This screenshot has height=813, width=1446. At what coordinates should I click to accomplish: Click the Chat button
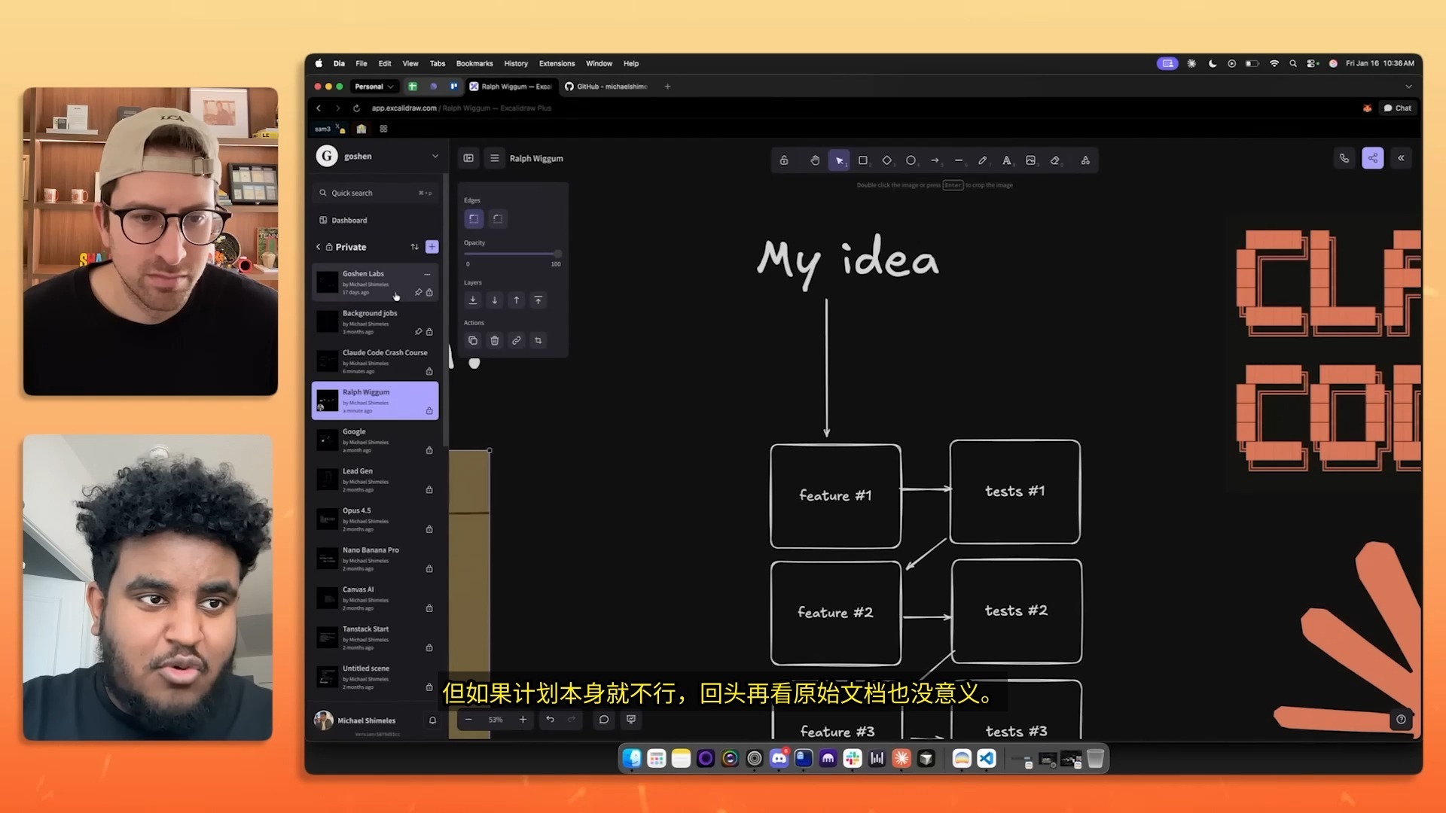coord(1397,108)
